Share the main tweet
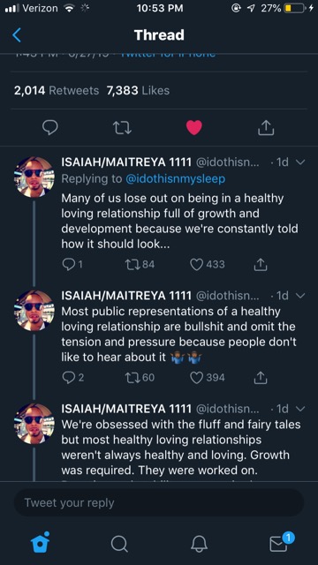This screenshot has height=565, width=318. (266, 127)
